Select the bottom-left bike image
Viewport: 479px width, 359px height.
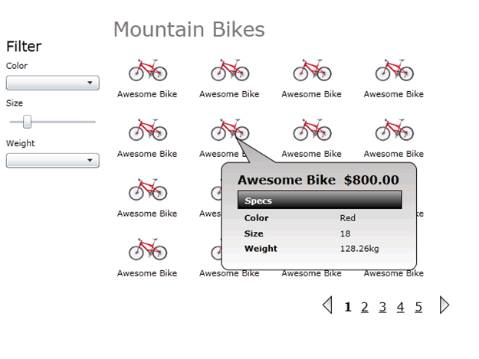(148, 250)
